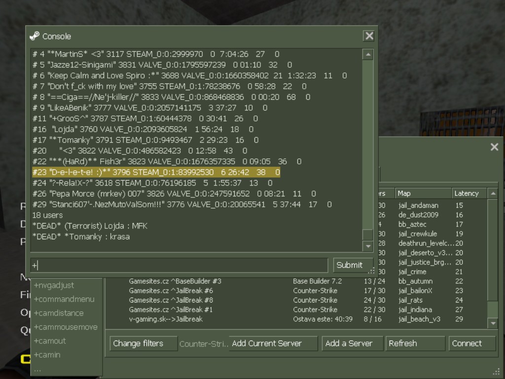The image size is (505, 379).
Task: Click console line Pepa Morce (mrkev) 007
Action: 174,193
